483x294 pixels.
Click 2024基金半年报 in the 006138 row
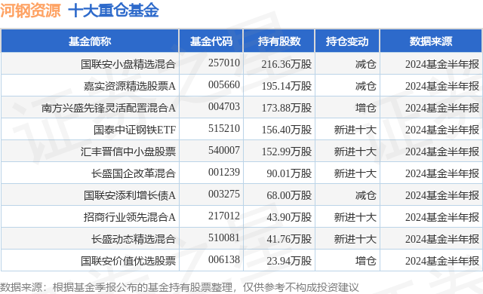pyautogui.click(x=442, y=261)
